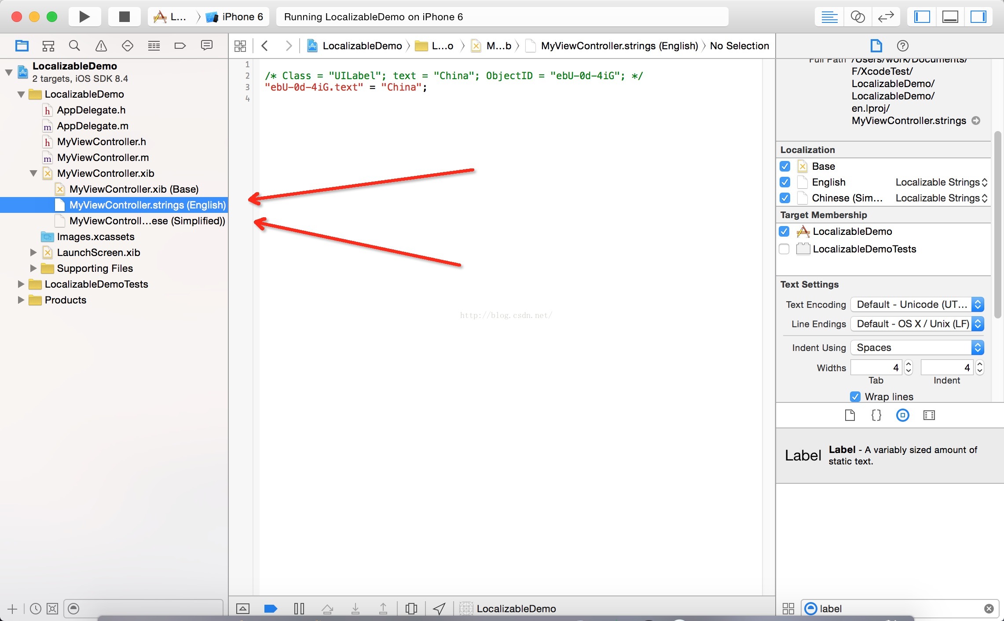The width and height of the screenshot is (1004, 621).
Task: Open the Symbol navigator
Action: pyautogui.click(x=48, y=46)
